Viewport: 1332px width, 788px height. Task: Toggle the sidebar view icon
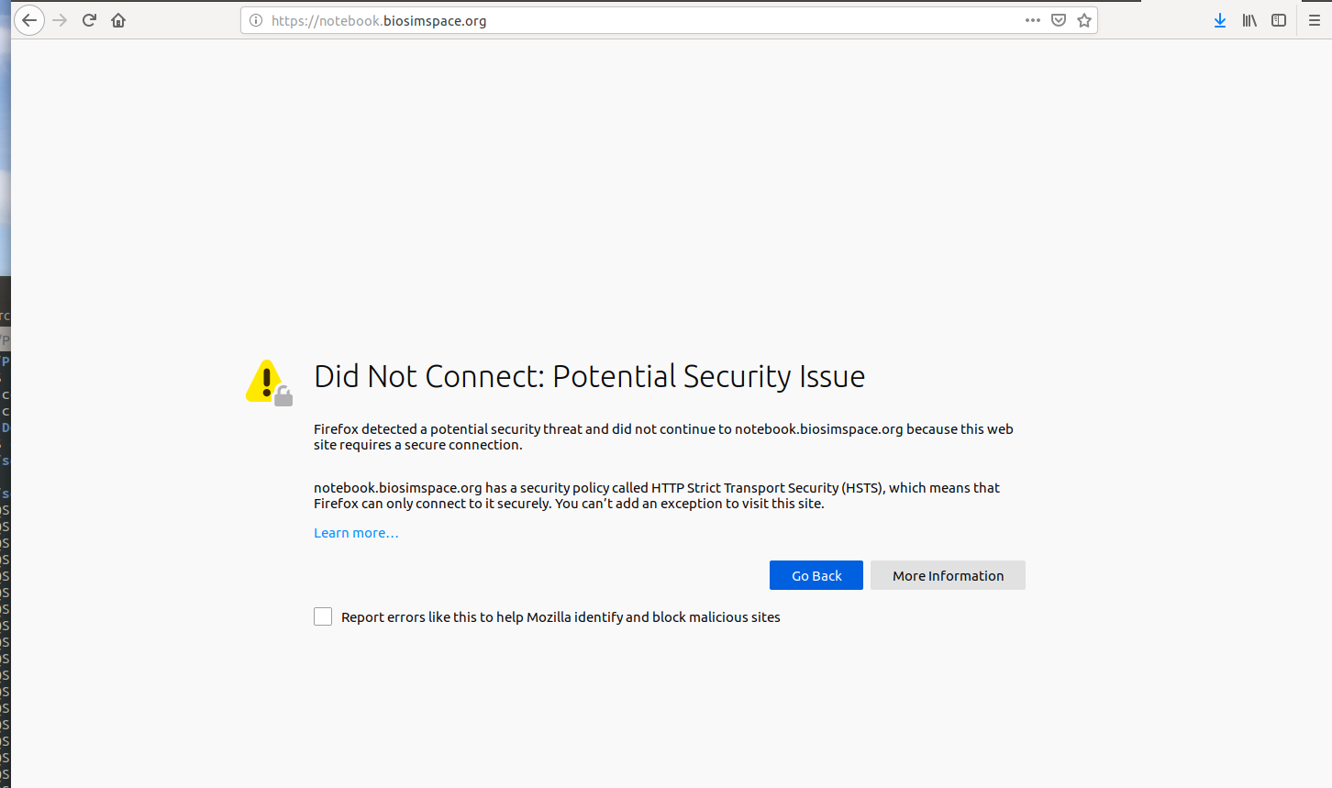point(1279,19)
